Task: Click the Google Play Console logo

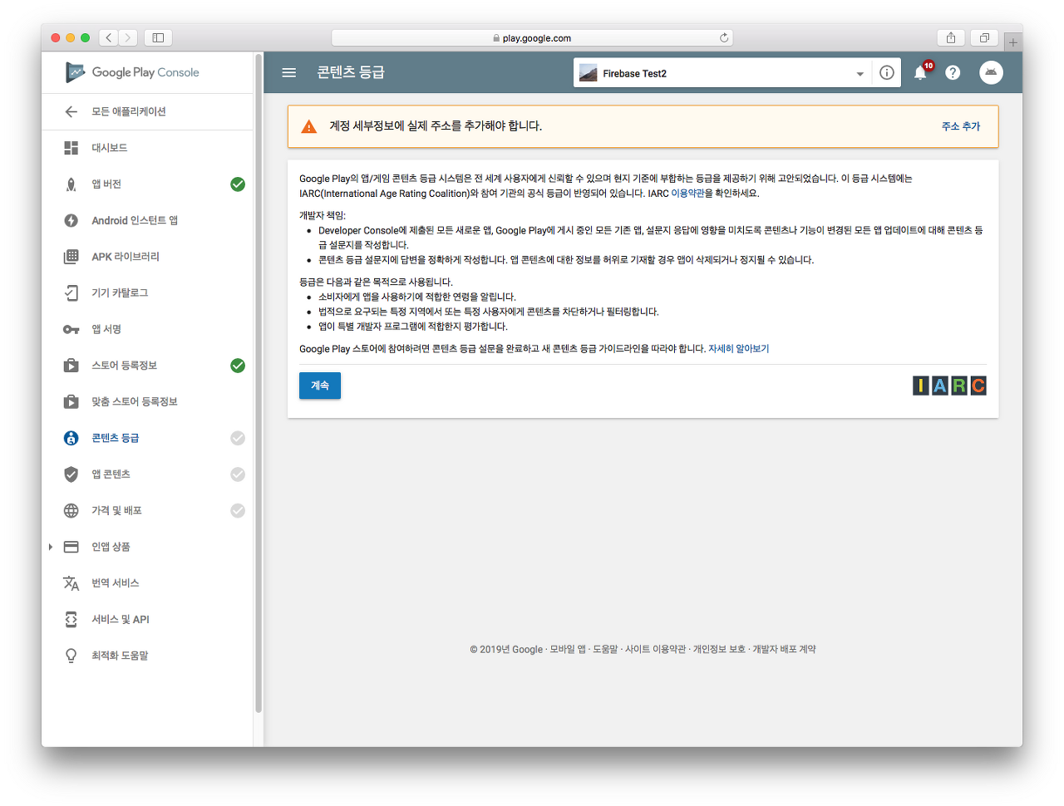Action: pyautogui.click(x=133, y=72)
